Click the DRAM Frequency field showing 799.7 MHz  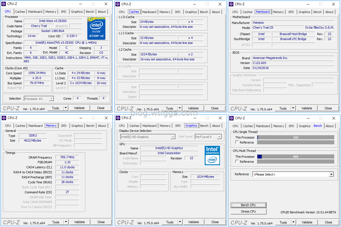(x=67, y=157)
